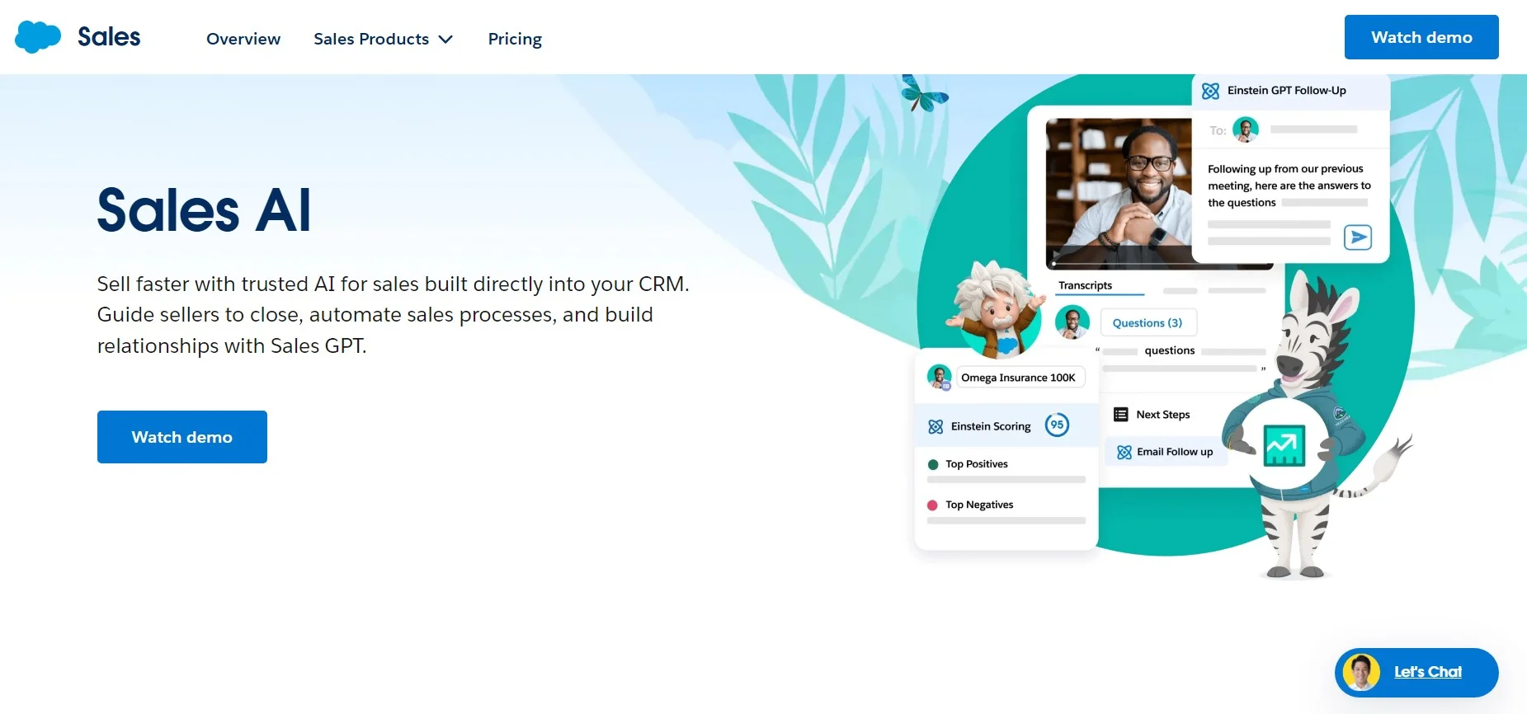Screen dimensions: 1527x714
Task: Click the Watch demo button under Sales AI
Action: click(182, 437)
